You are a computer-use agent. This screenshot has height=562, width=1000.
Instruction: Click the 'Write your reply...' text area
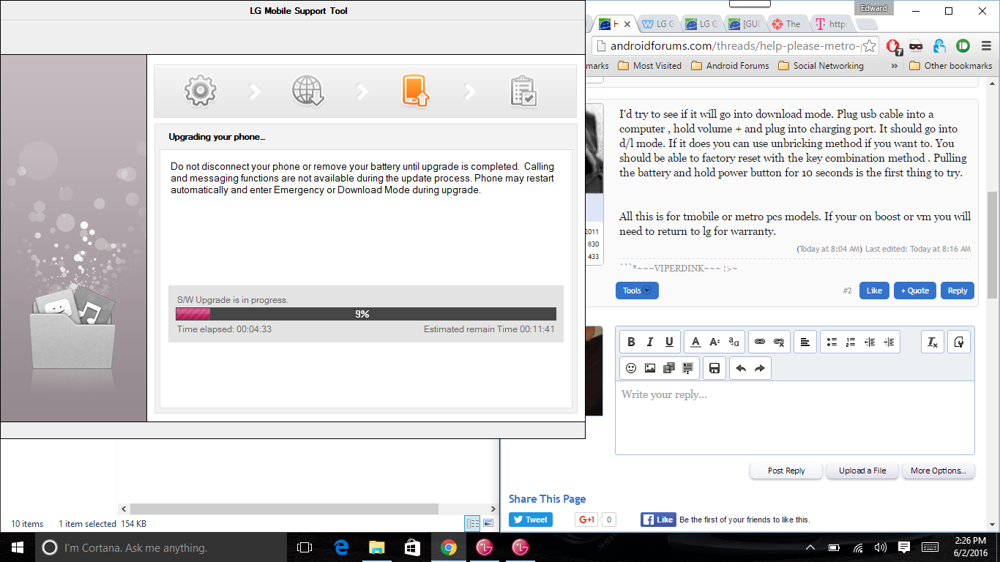point(795,418)
